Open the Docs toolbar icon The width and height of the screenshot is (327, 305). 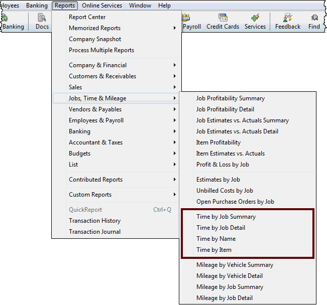42,21
